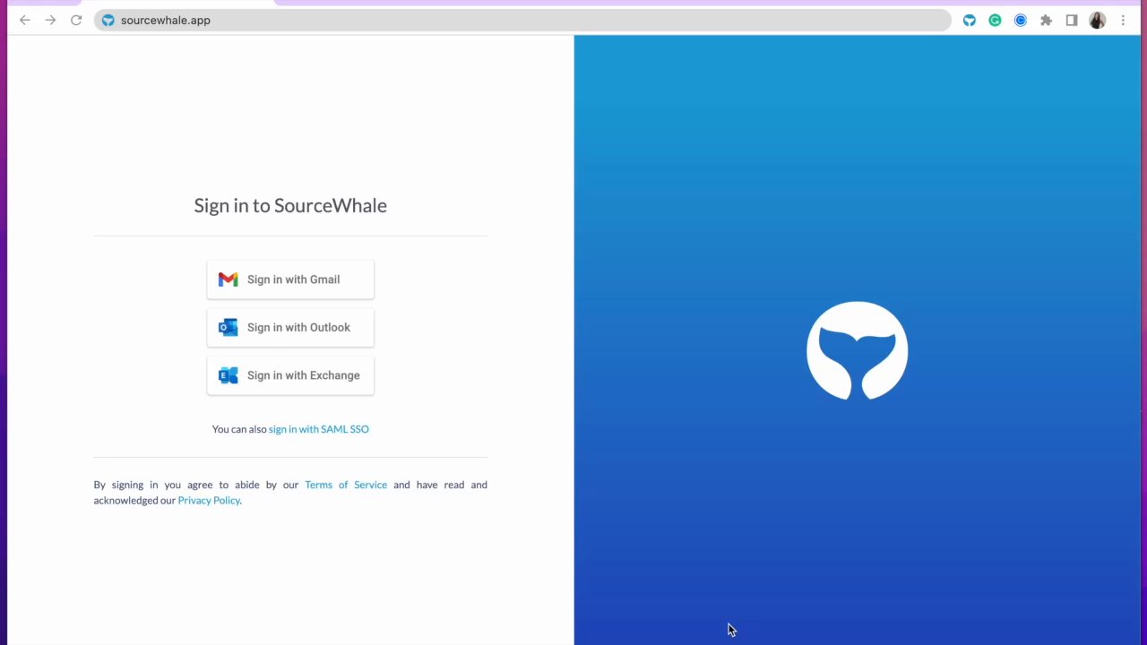This screenshot has width=1147, height=645.
Task: Click the blue circular extension icon
Action: point(1020,20)
